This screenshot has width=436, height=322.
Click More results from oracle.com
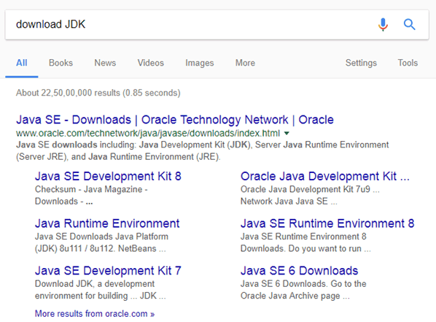(95, 314)
